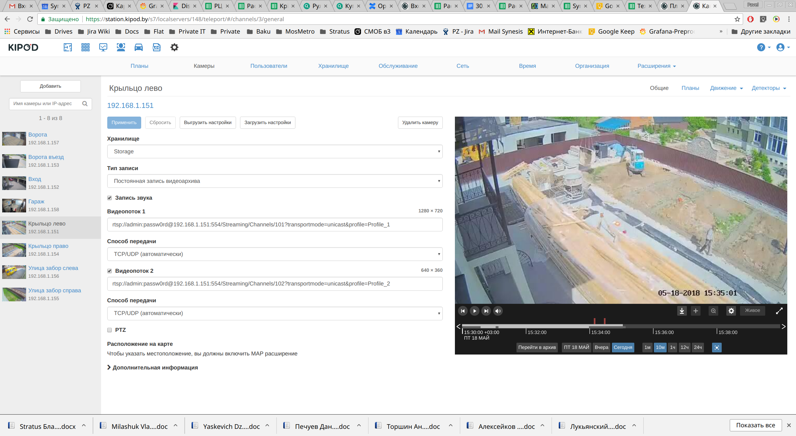The width and height of the screenshot is (796, 436).
Task: Switch to the Организация tab
Action: (x=592, y=66)
